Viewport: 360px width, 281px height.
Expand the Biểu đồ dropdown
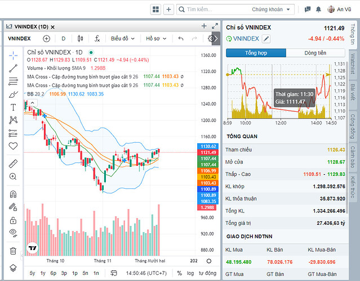click(x=122, y=39)
